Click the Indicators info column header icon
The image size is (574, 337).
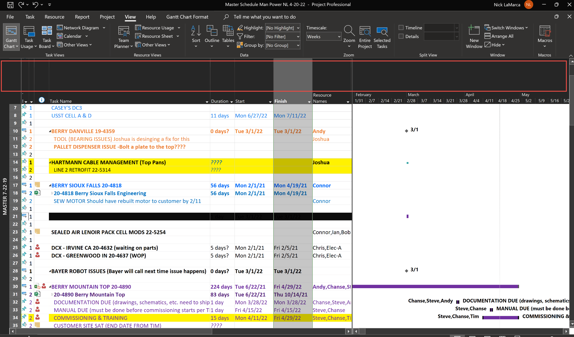click(x=42, y=100)
